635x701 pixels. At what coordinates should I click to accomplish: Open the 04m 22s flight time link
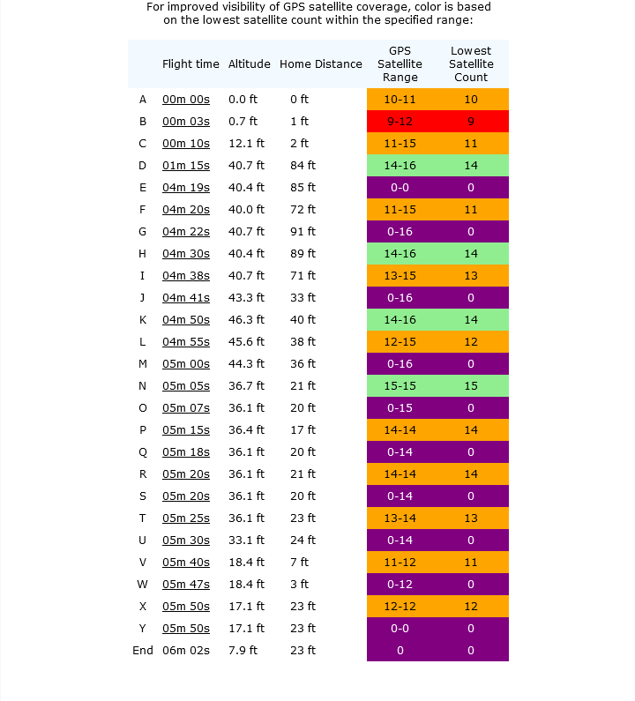(185, 232)
